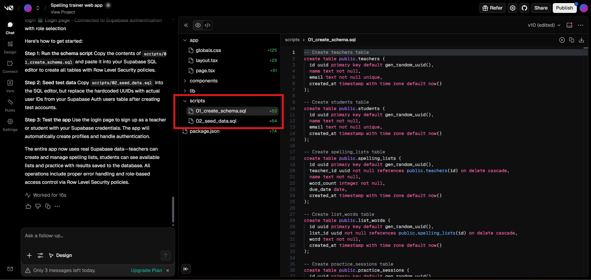
Task: Download the file with the download icon
Action: click(x=581, y=40)
